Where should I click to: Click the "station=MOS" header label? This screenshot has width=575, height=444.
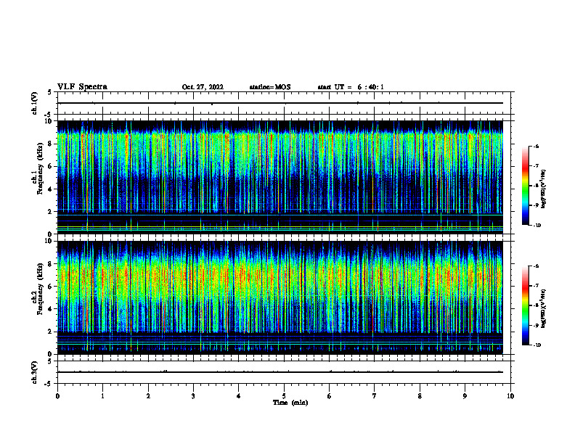270,87
